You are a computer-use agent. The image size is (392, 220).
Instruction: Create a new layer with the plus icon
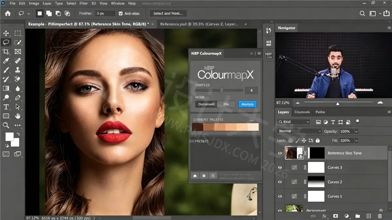tap(368, 216)
